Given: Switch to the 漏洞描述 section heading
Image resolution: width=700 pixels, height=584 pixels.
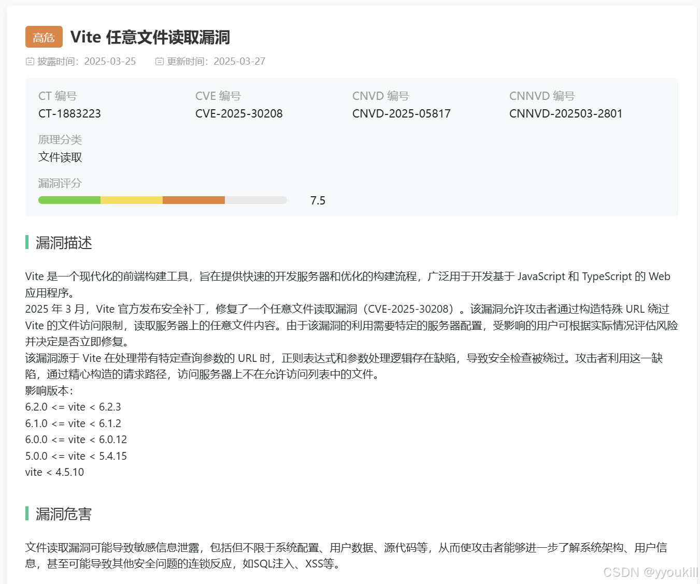Looking at the screenshot, I should pos(62,243).
